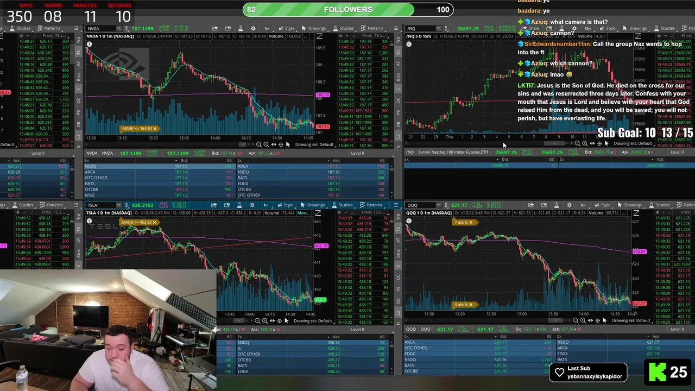Open the flask icon on TSLA chart
This screenshot has width=695, height=391.
click(x=239, y=205)
